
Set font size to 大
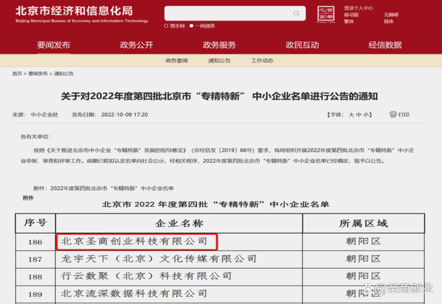(x=352, y=115)
